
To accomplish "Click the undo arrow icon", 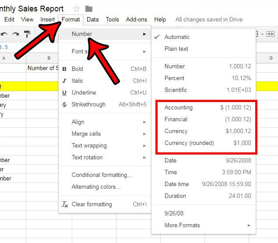I will tap(5, 34).
